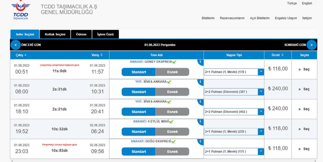Image resolution: width=323 pixels, height=162 pixels.
Task: Click the Tren Adı column header
Action: (x=156, y=55)
